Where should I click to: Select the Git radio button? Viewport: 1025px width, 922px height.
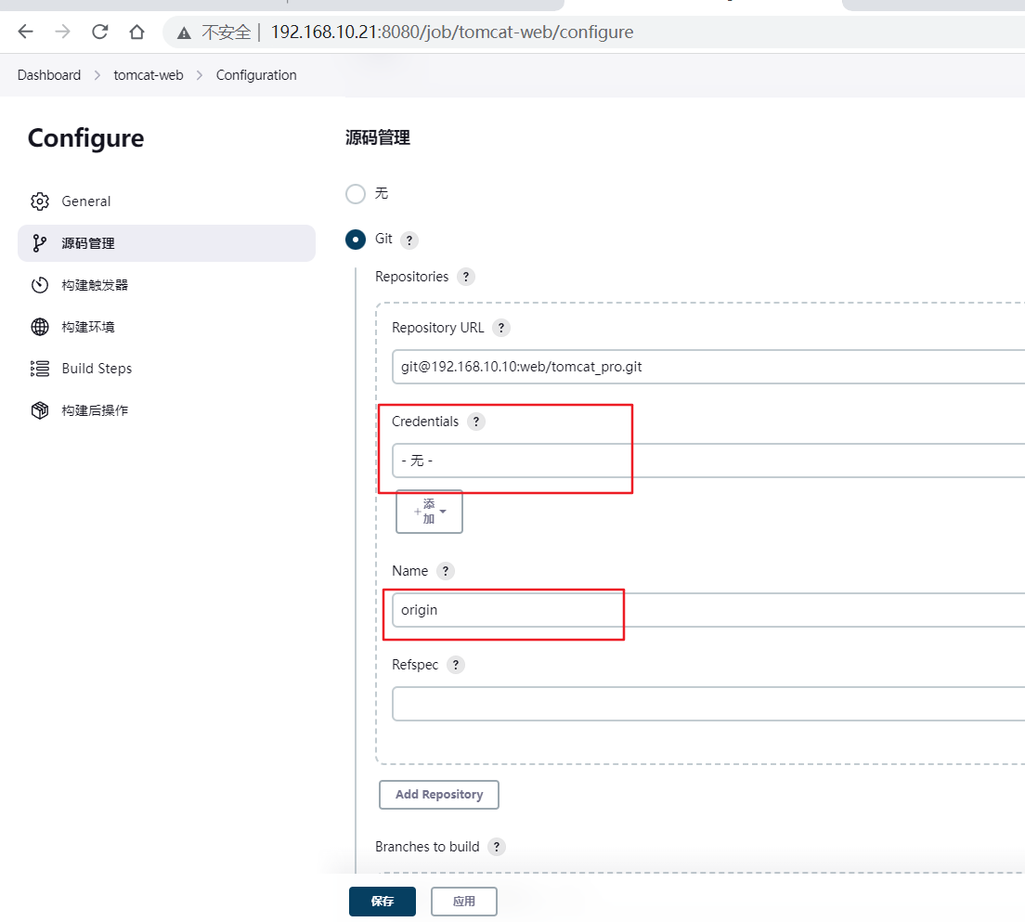click(356, 240)
